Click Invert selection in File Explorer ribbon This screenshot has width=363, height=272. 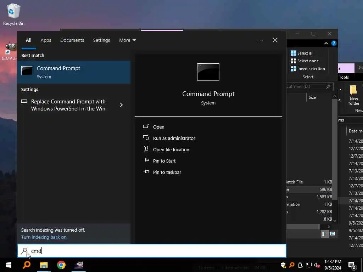click(308, 69)
